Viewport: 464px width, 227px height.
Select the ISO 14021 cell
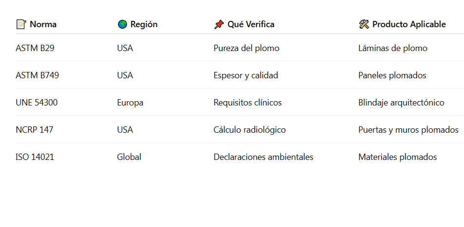pos(35,157)
